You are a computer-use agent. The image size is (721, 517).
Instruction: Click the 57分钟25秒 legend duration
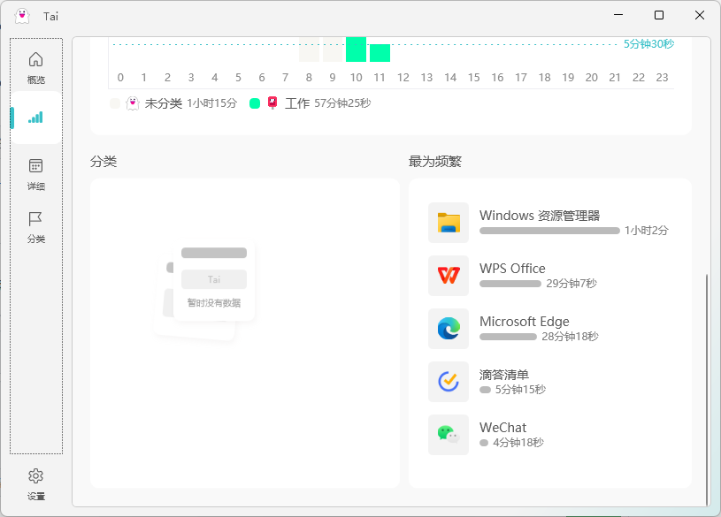pos(342,103)
